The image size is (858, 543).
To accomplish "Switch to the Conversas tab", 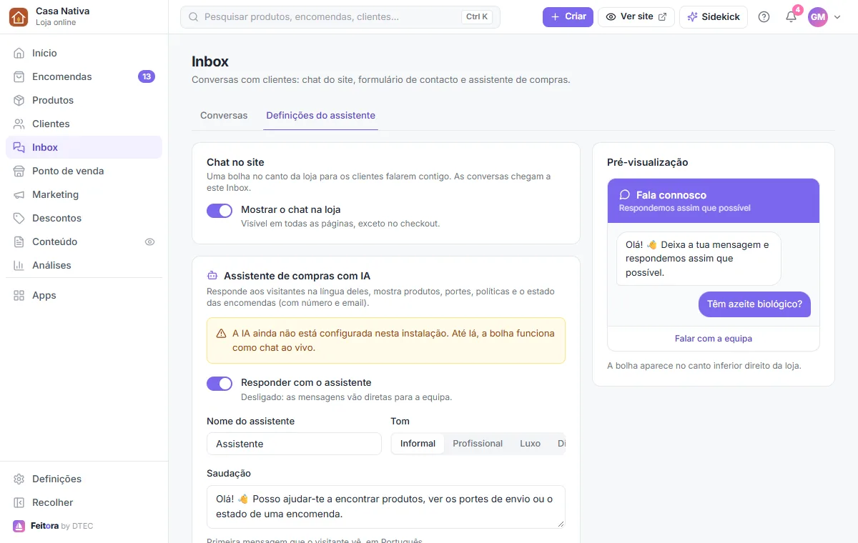I will click(224, 115).
